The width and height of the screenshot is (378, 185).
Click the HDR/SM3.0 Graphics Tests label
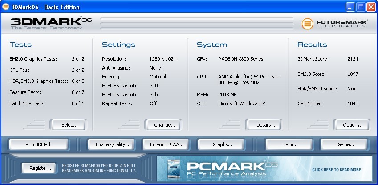coord(39,82)
